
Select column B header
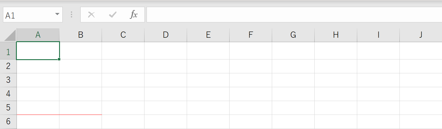pyautogui.click(x=80, y=35)
